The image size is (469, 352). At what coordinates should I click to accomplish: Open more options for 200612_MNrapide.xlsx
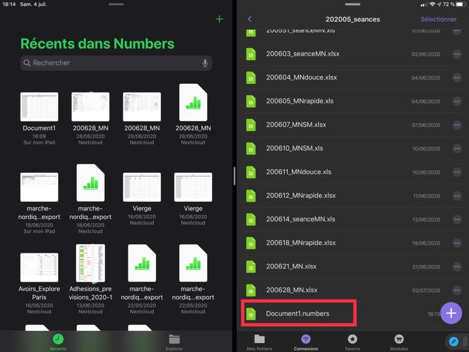click(457, 195)
